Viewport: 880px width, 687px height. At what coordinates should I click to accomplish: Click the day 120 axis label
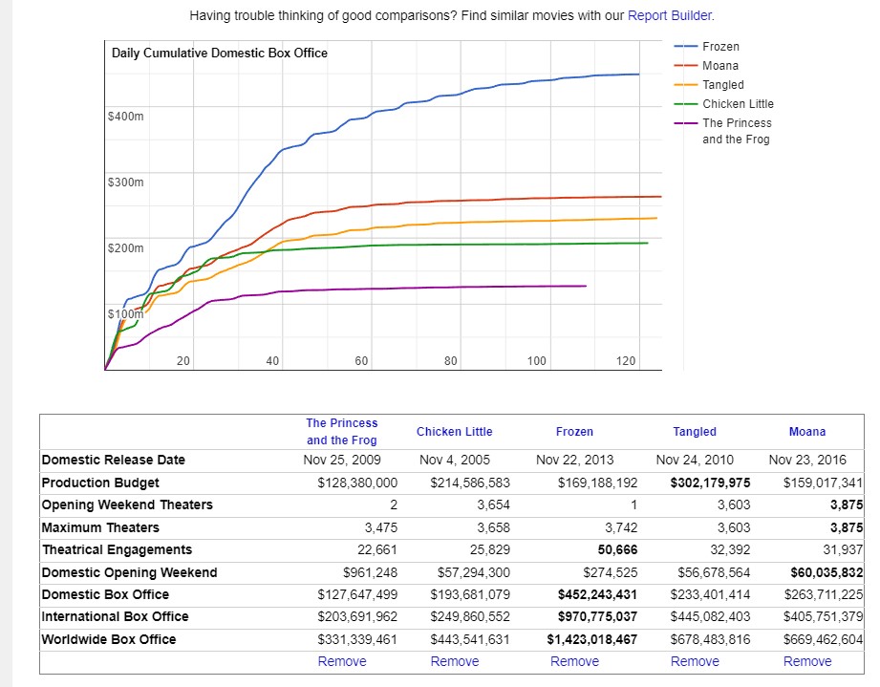tap(626, 361)
